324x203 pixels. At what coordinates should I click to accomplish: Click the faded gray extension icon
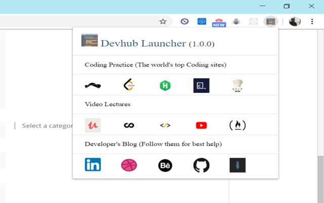click(254, 21)
